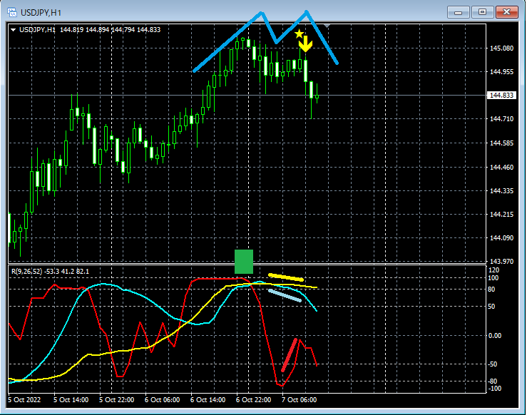Click the 143.970 price scale label
The height and width of the screenshot is (415, 527).
tap(501, 261)
